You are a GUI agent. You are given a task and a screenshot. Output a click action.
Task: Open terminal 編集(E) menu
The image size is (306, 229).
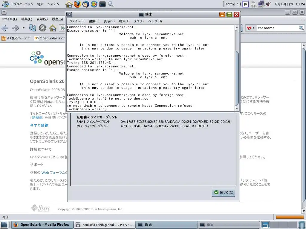[94, 21]
